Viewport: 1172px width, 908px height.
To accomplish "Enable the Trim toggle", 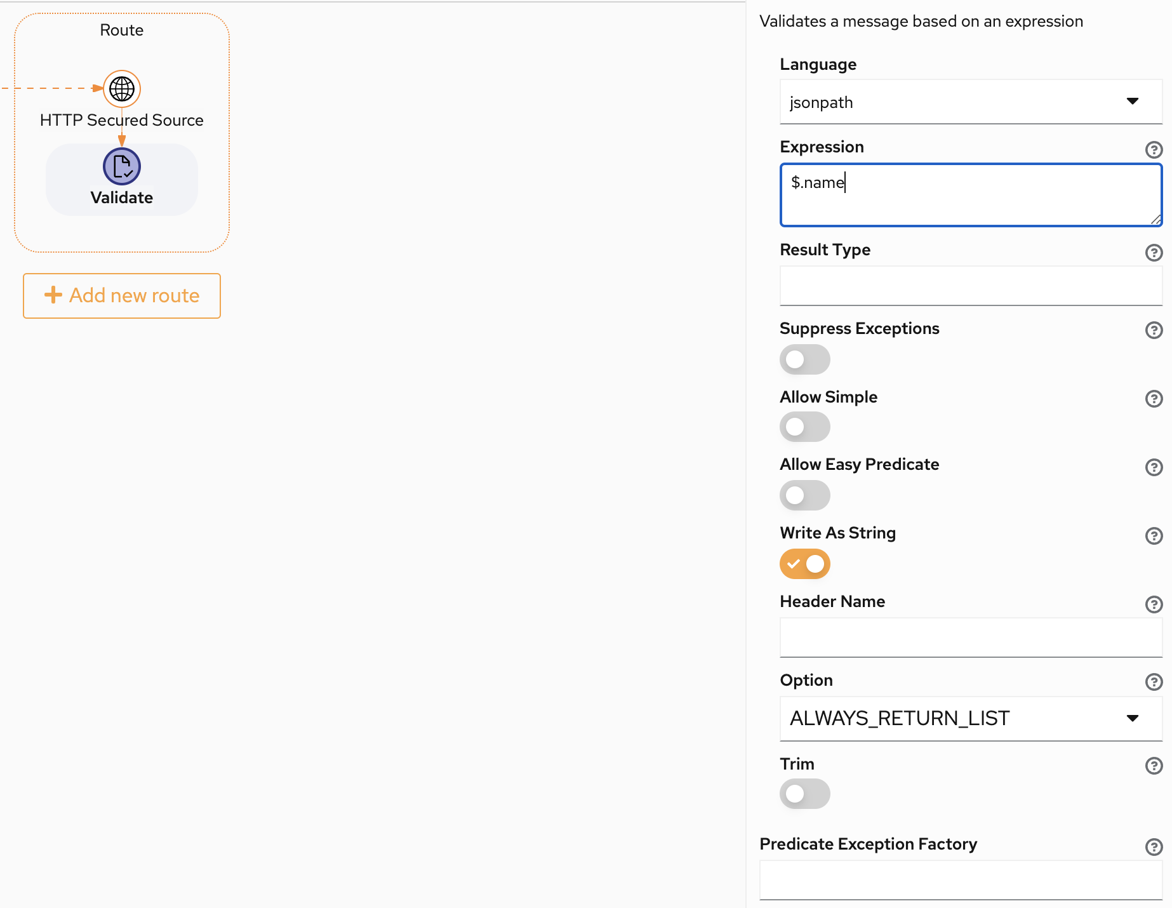I will point(804,794).
